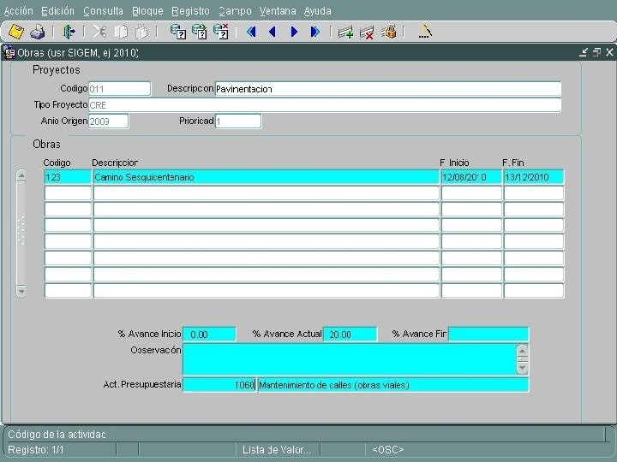The image size is (617, 462).
Task: Click F. Inicio date 12/08/2010
Action: 471,177
